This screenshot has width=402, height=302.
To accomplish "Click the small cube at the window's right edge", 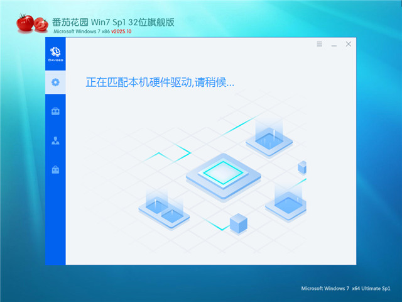I will [302, 167].
